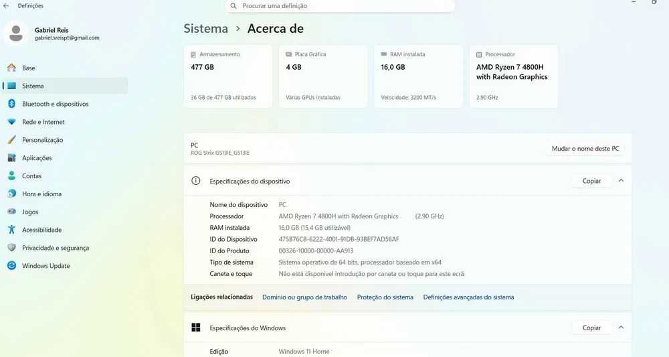Copy the device specifications with Copiar

592,181
